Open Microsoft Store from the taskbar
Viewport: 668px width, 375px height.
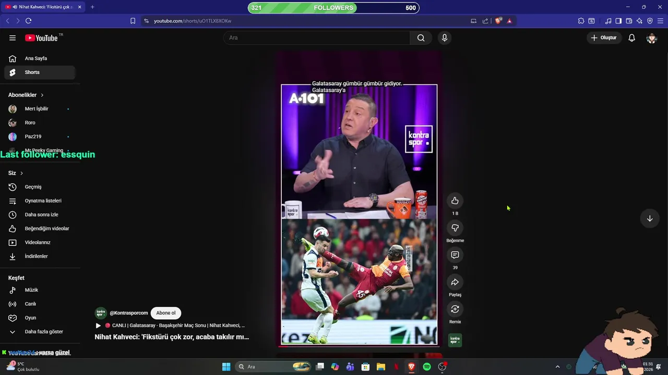366,367
